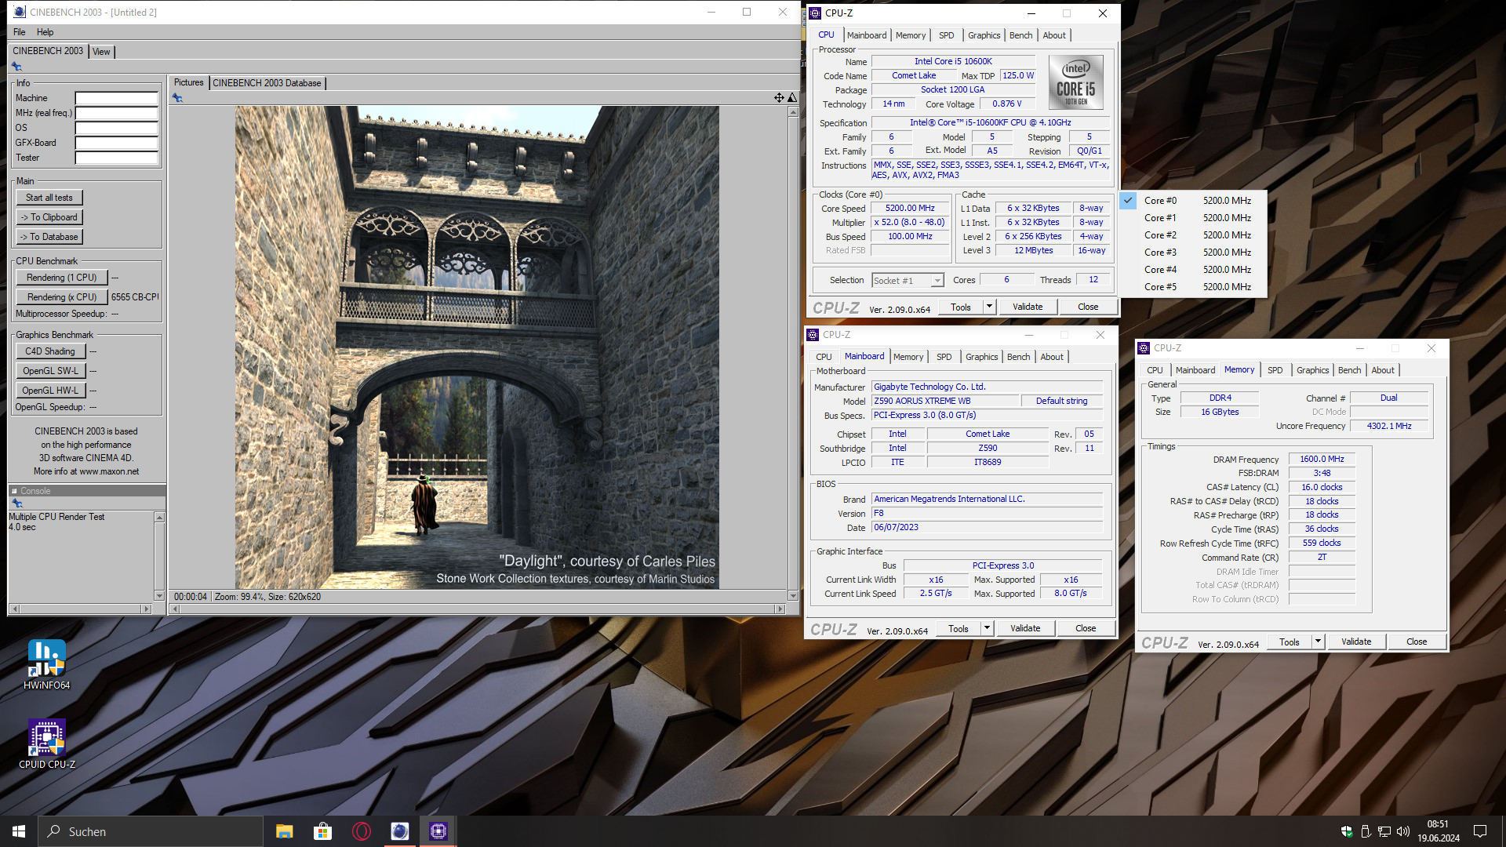Open Opera browser from taskbar
The height and width of the screenshot is (847, 1506).
[361, 831]
